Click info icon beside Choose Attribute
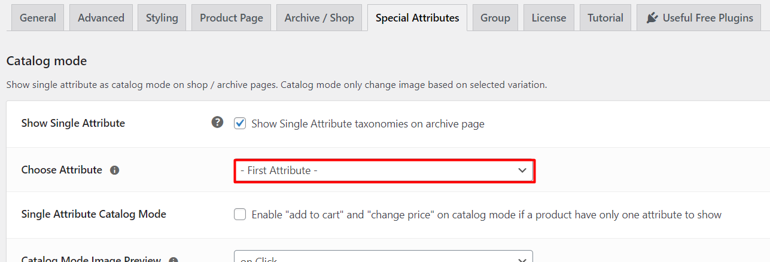 pyautogui.click(x=115, y=170)
